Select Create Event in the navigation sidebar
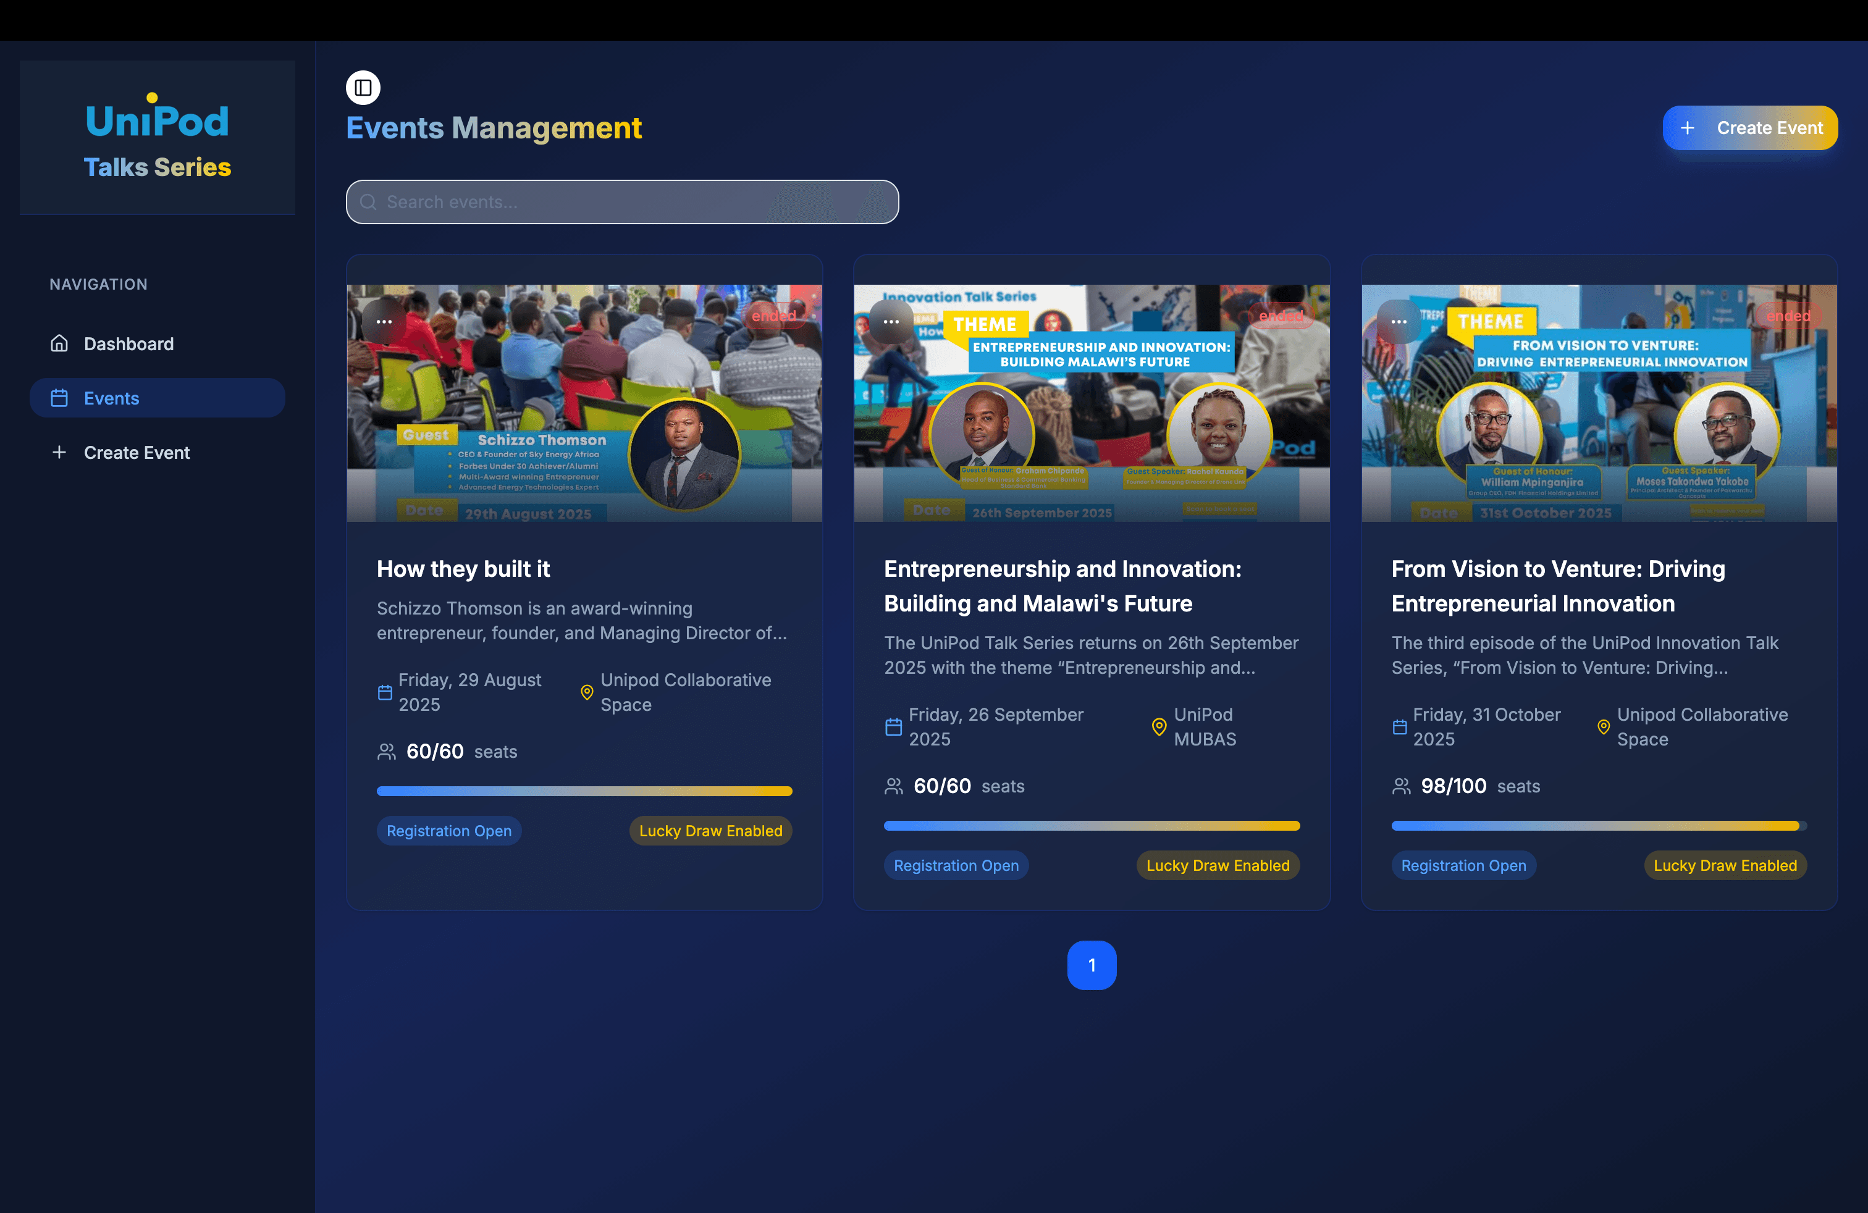 137,453
